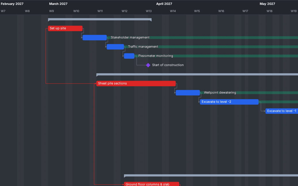Click the green slack bar after Excavate to level -2
The image size is (298, 186).
click(278, 102)
